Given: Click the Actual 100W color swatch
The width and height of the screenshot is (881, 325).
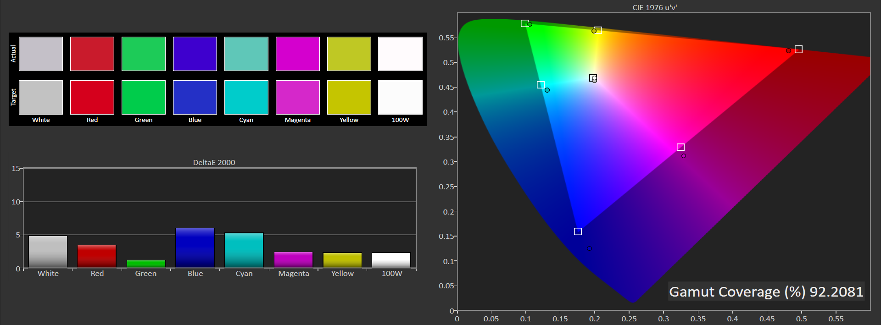Looking at the screenshot, I should coord(400,54).
